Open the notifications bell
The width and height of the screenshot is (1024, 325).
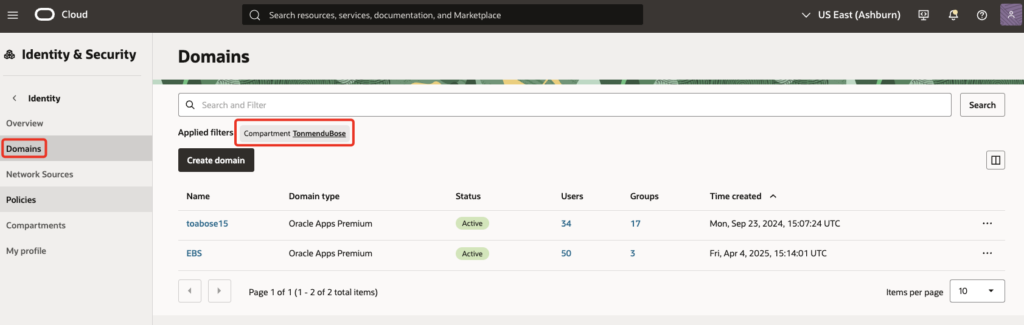tap(953, 15)
